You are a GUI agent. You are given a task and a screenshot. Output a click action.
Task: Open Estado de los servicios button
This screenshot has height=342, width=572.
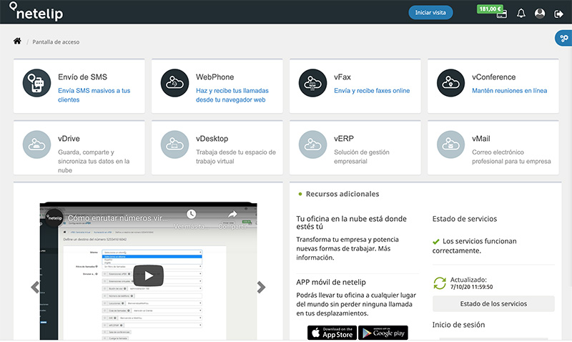[493, 303]
